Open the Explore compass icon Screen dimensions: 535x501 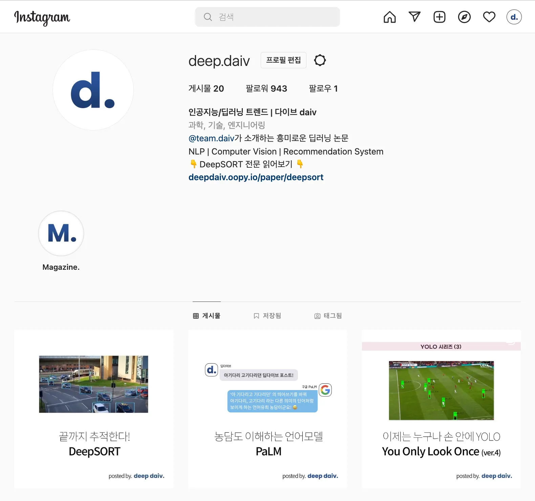(464, 17)
